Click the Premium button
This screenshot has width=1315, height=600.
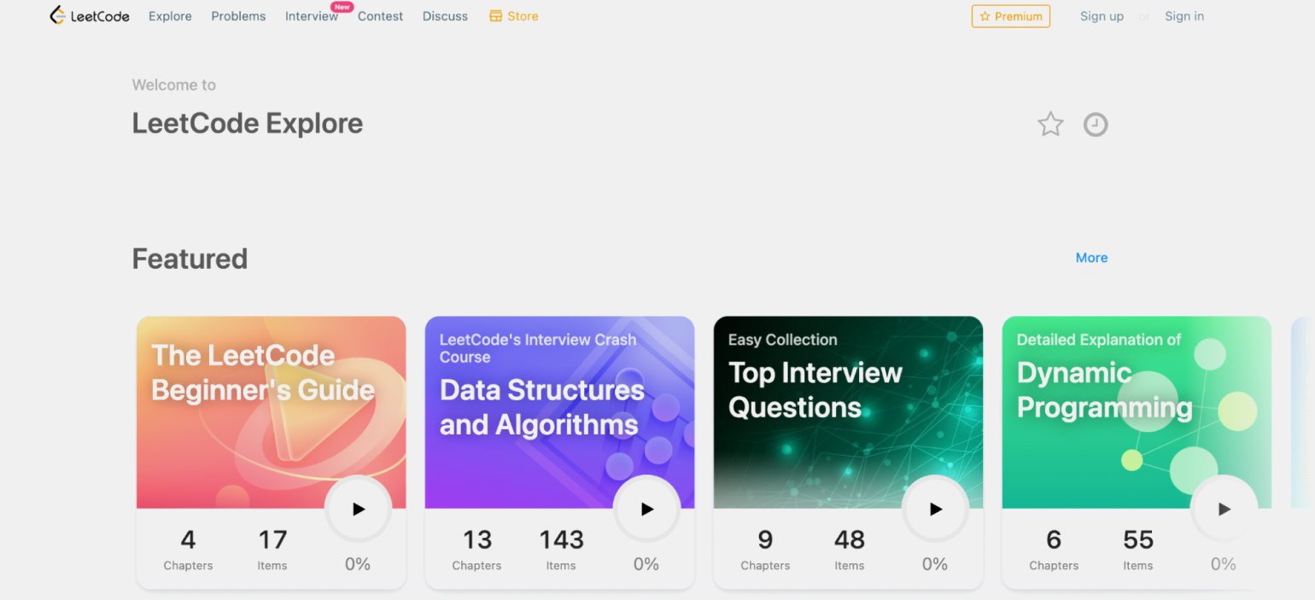click(1011, 16)
